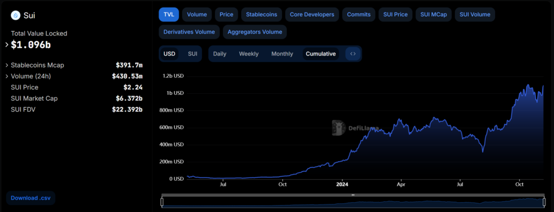Screen dimensions: 554x212
Task: Toggle the Price chart series
Action: (227, 15)
